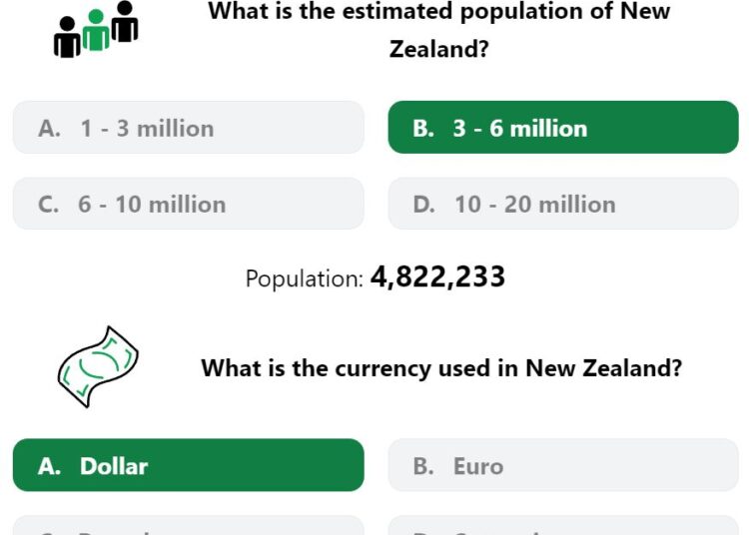This screenshot has width=749, height=535.
Task: Click the currency used in New Zealand question
Action: click(441, 368)
